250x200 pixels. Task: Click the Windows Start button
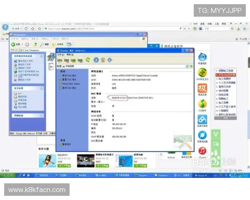[x=8, y=175]
